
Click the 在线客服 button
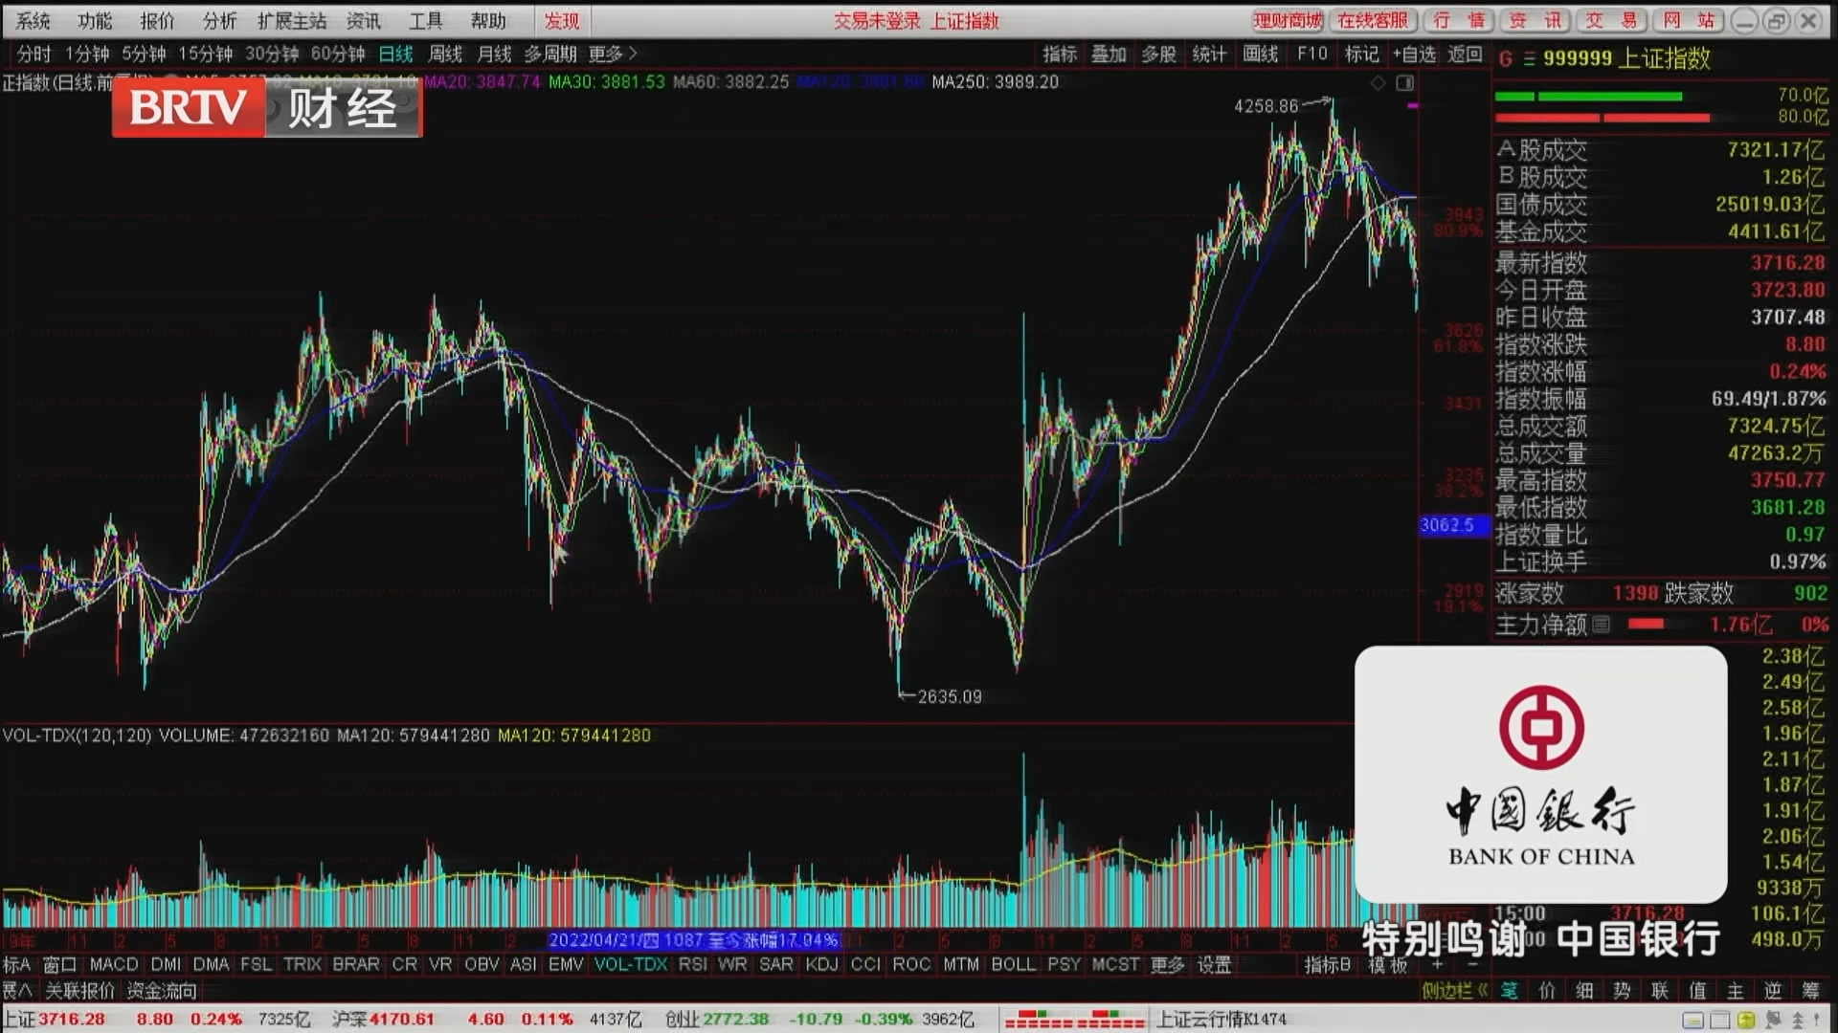(x=1373, y=21)
